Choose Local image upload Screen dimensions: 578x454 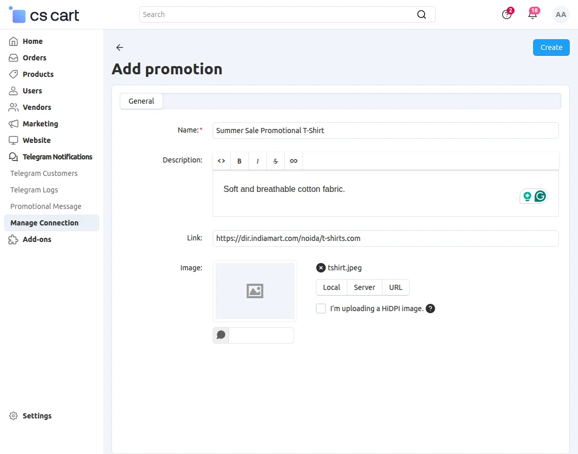click(x=331, y=287)
